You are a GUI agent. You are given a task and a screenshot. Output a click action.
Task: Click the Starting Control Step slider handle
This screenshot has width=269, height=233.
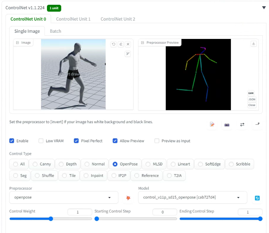pos(97,219)
